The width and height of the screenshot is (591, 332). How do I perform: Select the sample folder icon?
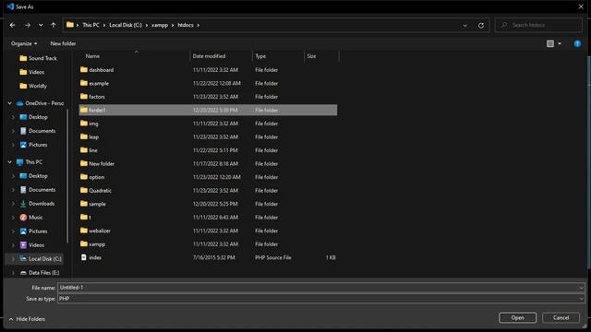[84, 204]
